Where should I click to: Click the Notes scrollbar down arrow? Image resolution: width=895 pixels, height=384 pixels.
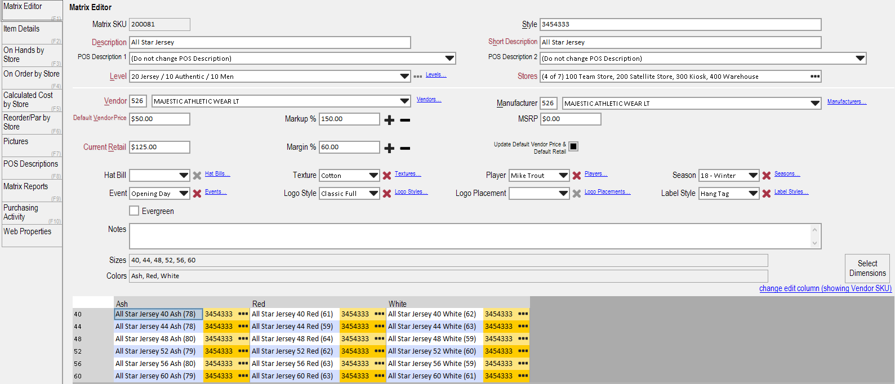pos(814,243)
